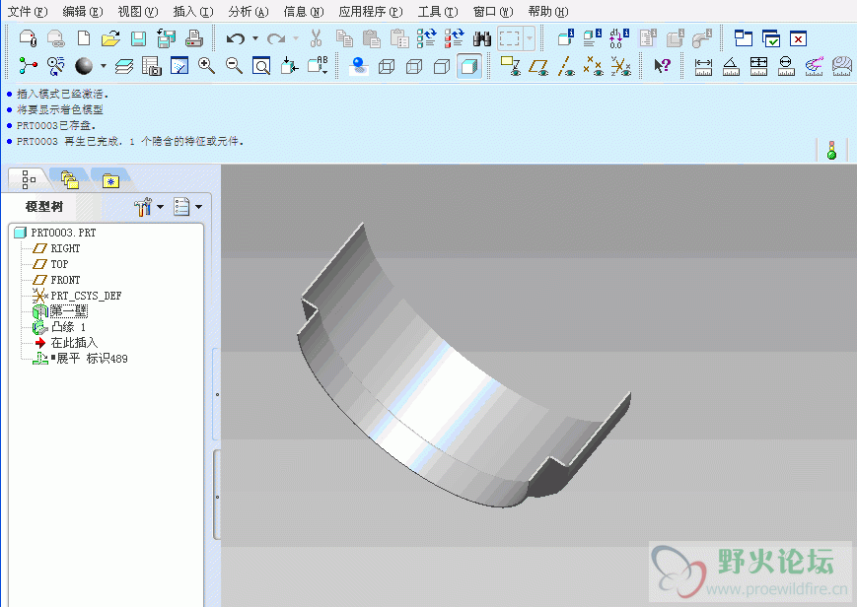Click the regeneration manager icon
The width and height of the screenshot is (857, 607).
[455, 38]
